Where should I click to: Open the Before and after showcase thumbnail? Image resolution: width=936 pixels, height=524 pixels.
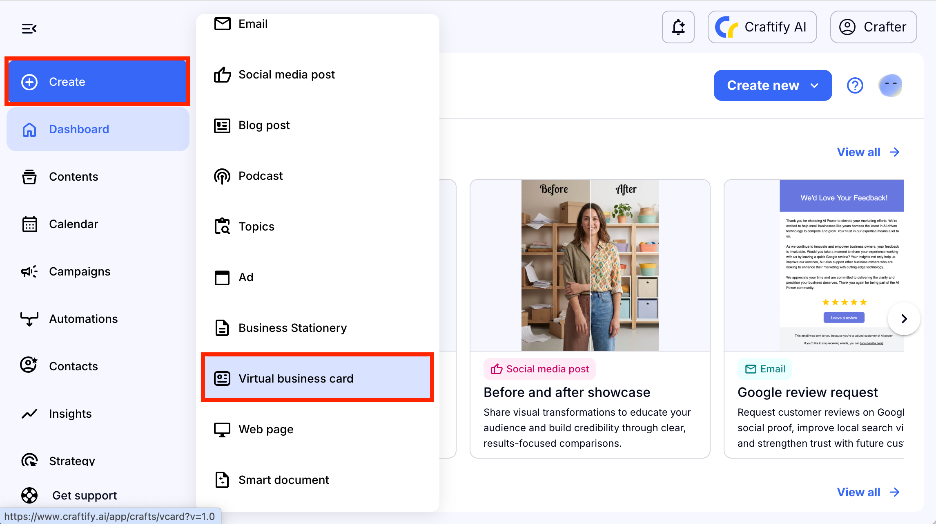[590, 265]
